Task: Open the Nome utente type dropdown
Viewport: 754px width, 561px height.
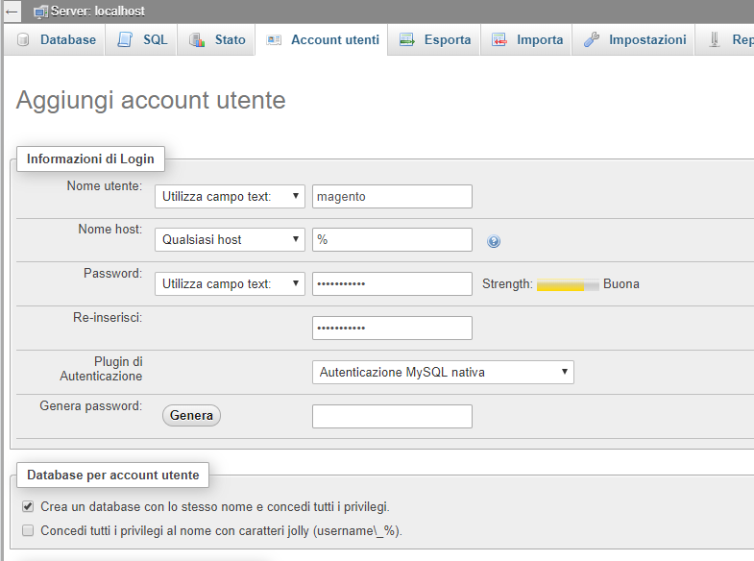Action: [x=230, y=197]
